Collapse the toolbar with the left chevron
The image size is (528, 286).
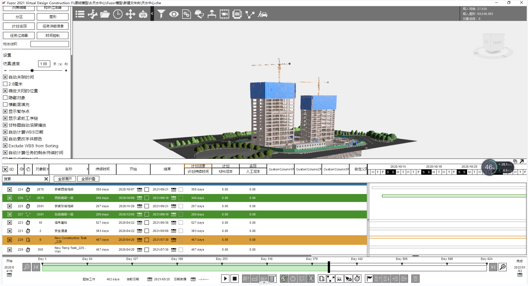152,14
